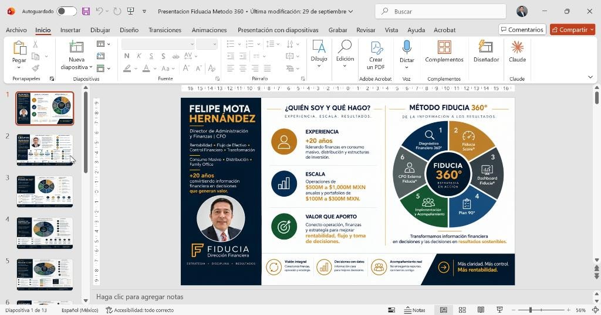Switch to the Transiciones tab
Viewport: 601px width, 315px height.
(x=165, y=30)
